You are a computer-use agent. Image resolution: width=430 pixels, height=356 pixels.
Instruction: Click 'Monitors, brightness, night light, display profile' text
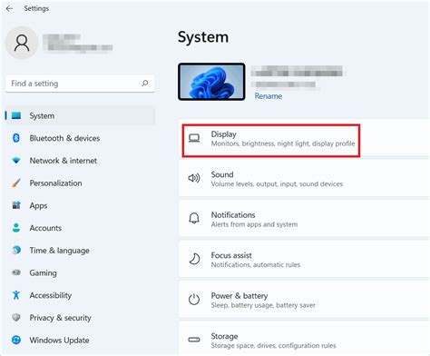(283, 143)
